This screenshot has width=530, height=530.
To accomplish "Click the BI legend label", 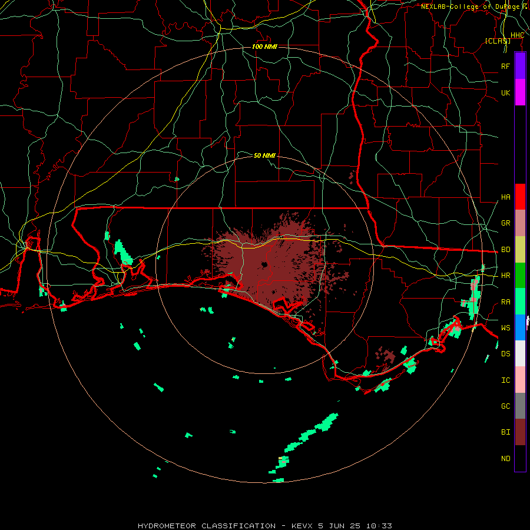I will tap(505, 432).
